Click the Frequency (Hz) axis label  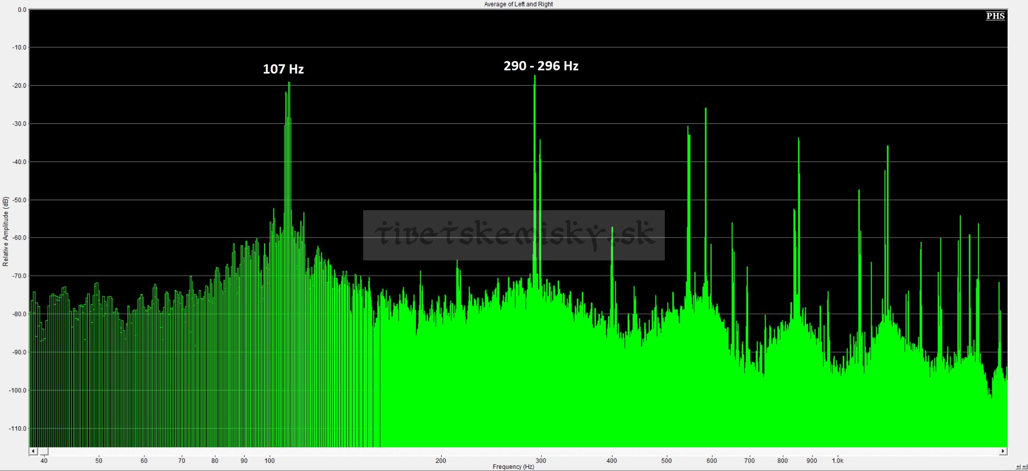[513, 467]
